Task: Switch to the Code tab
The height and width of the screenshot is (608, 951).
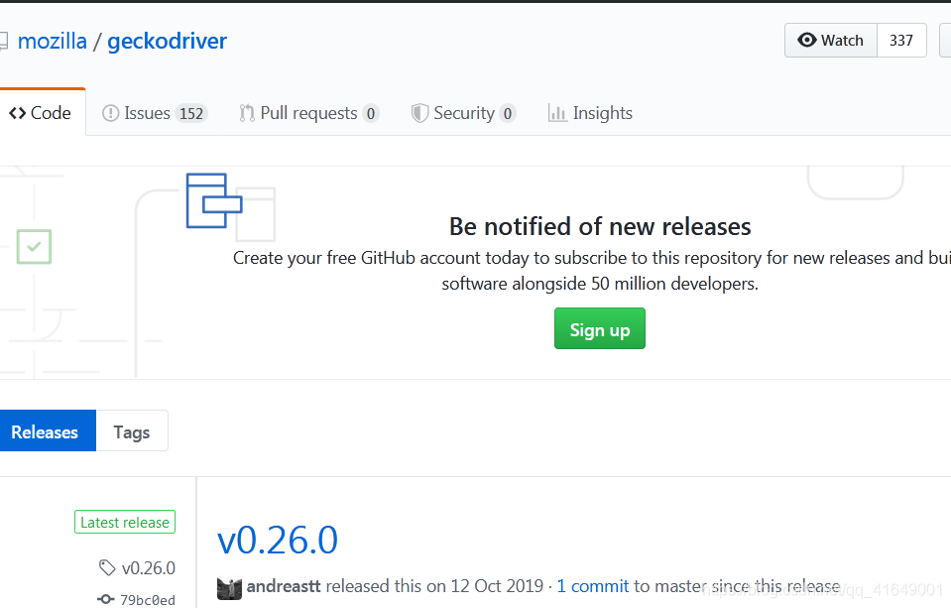Action: [x=41, y=113]
